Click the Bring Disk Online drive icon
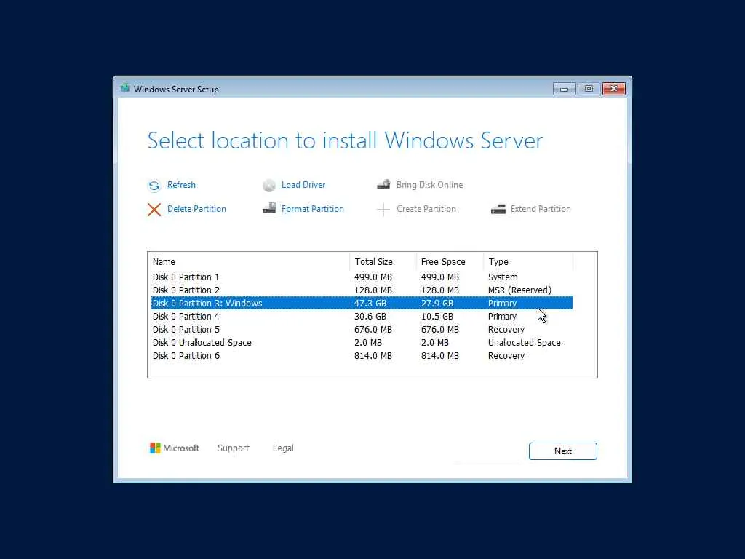 pos(383,184)
